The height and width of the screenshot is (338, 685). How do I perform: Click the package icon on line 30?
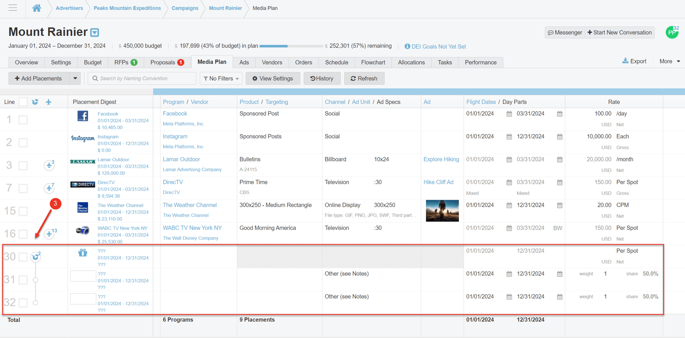point(36,257)
